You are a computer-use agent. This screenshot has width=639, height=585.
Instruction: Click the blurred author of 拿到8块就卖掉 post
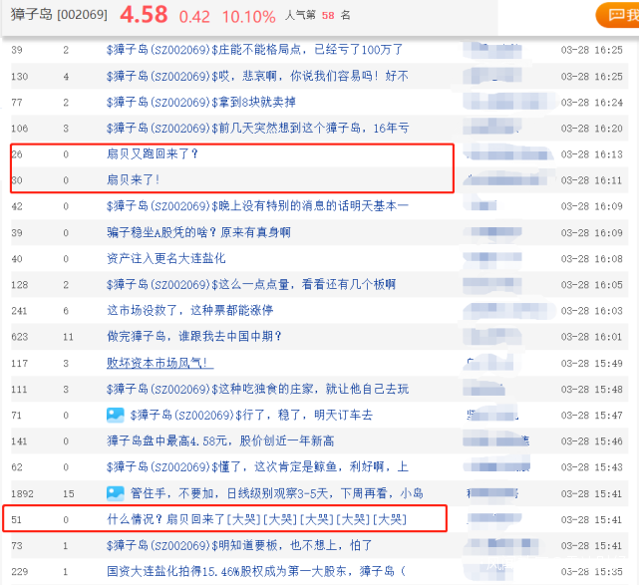pyautogui.click(x=509, y=102)
